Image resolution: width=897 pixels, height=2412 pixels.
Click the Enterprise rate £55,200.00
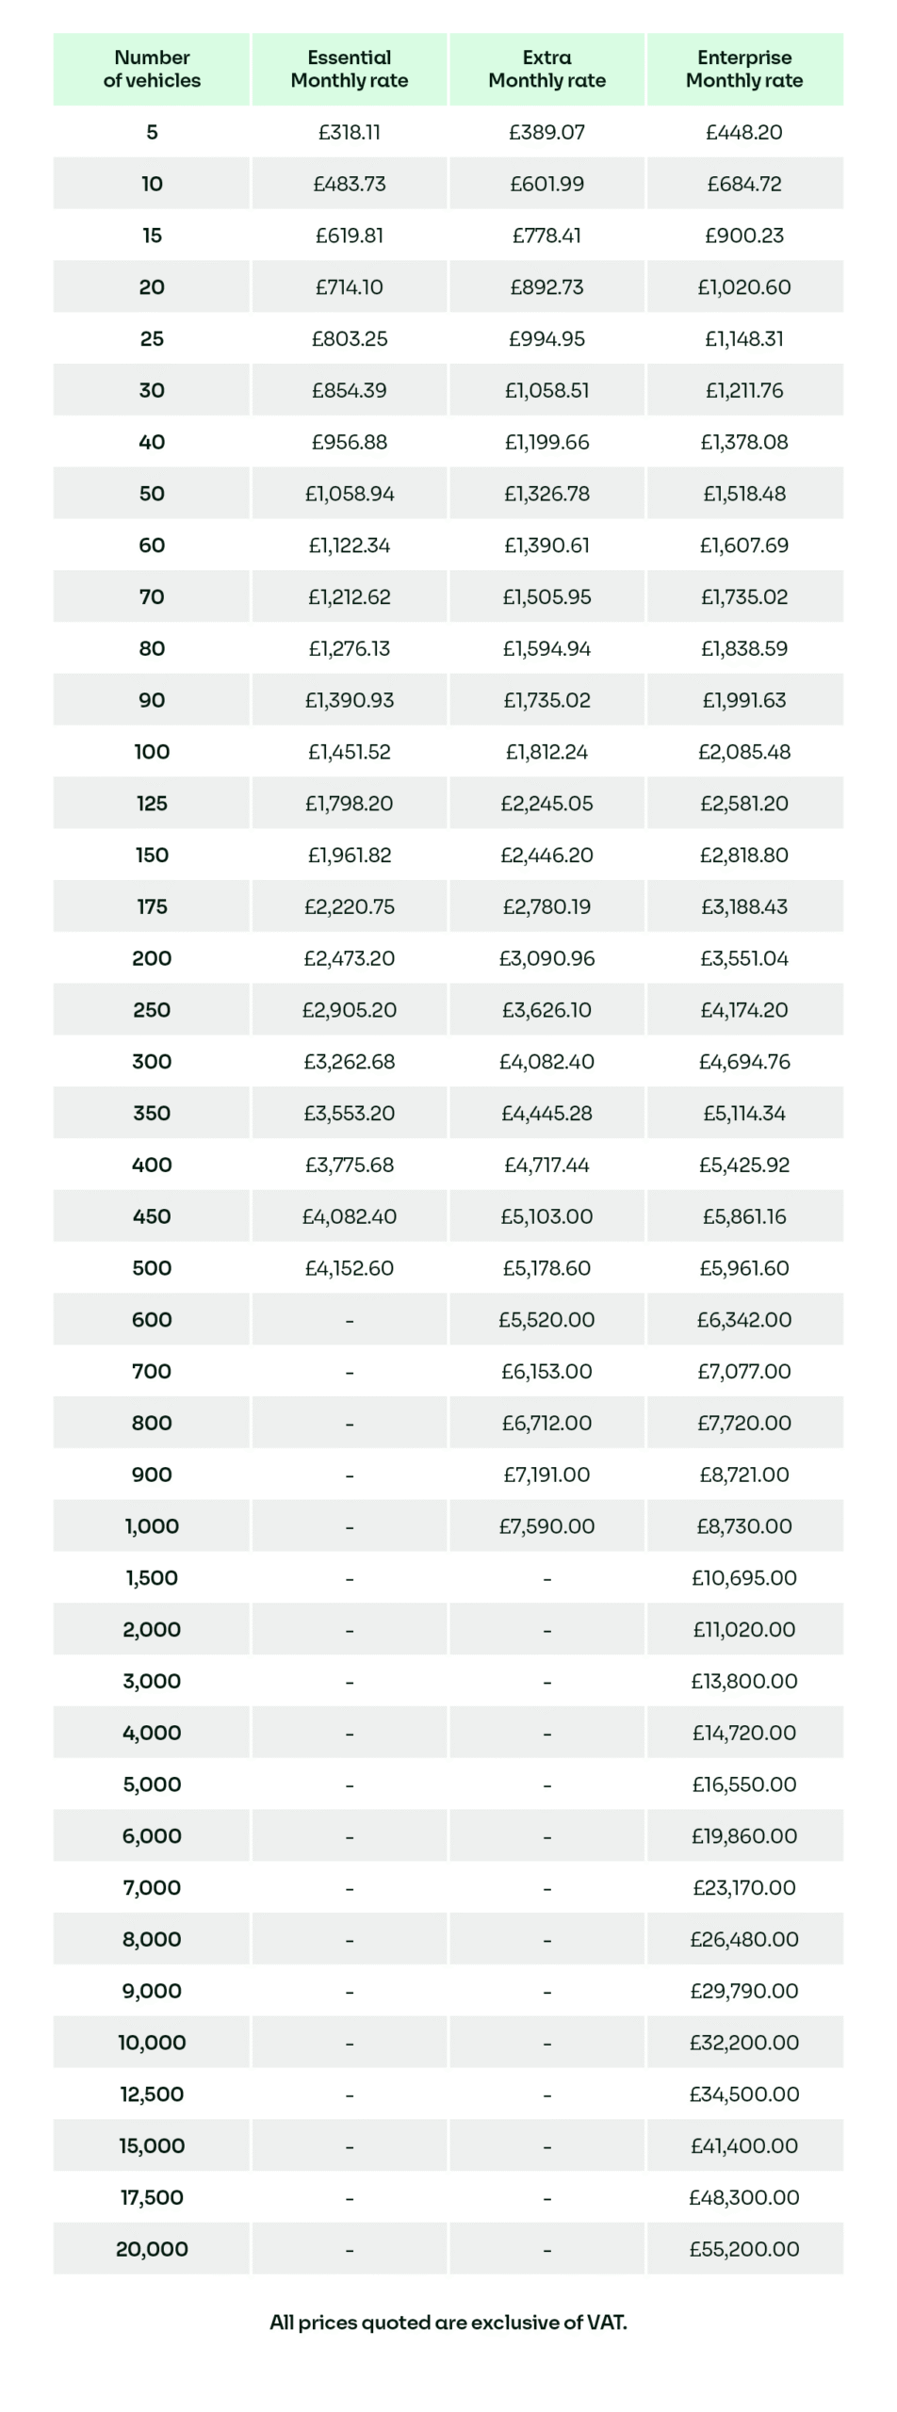pos(743,2249)
